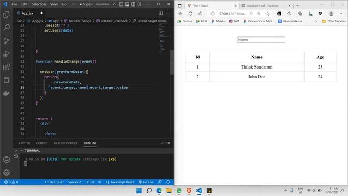348x196 pixels.
Task: Select the App.jsx editor tab
Action: pyautogui.click(x=27, y=13)
